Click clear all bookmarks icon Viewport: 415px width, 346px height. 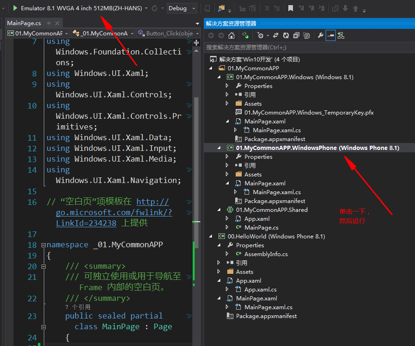point(321,8)
